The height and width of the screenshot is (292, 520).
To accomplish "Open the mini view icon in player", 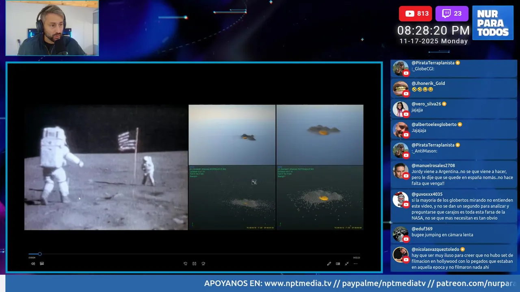I will tap(338, 264).
